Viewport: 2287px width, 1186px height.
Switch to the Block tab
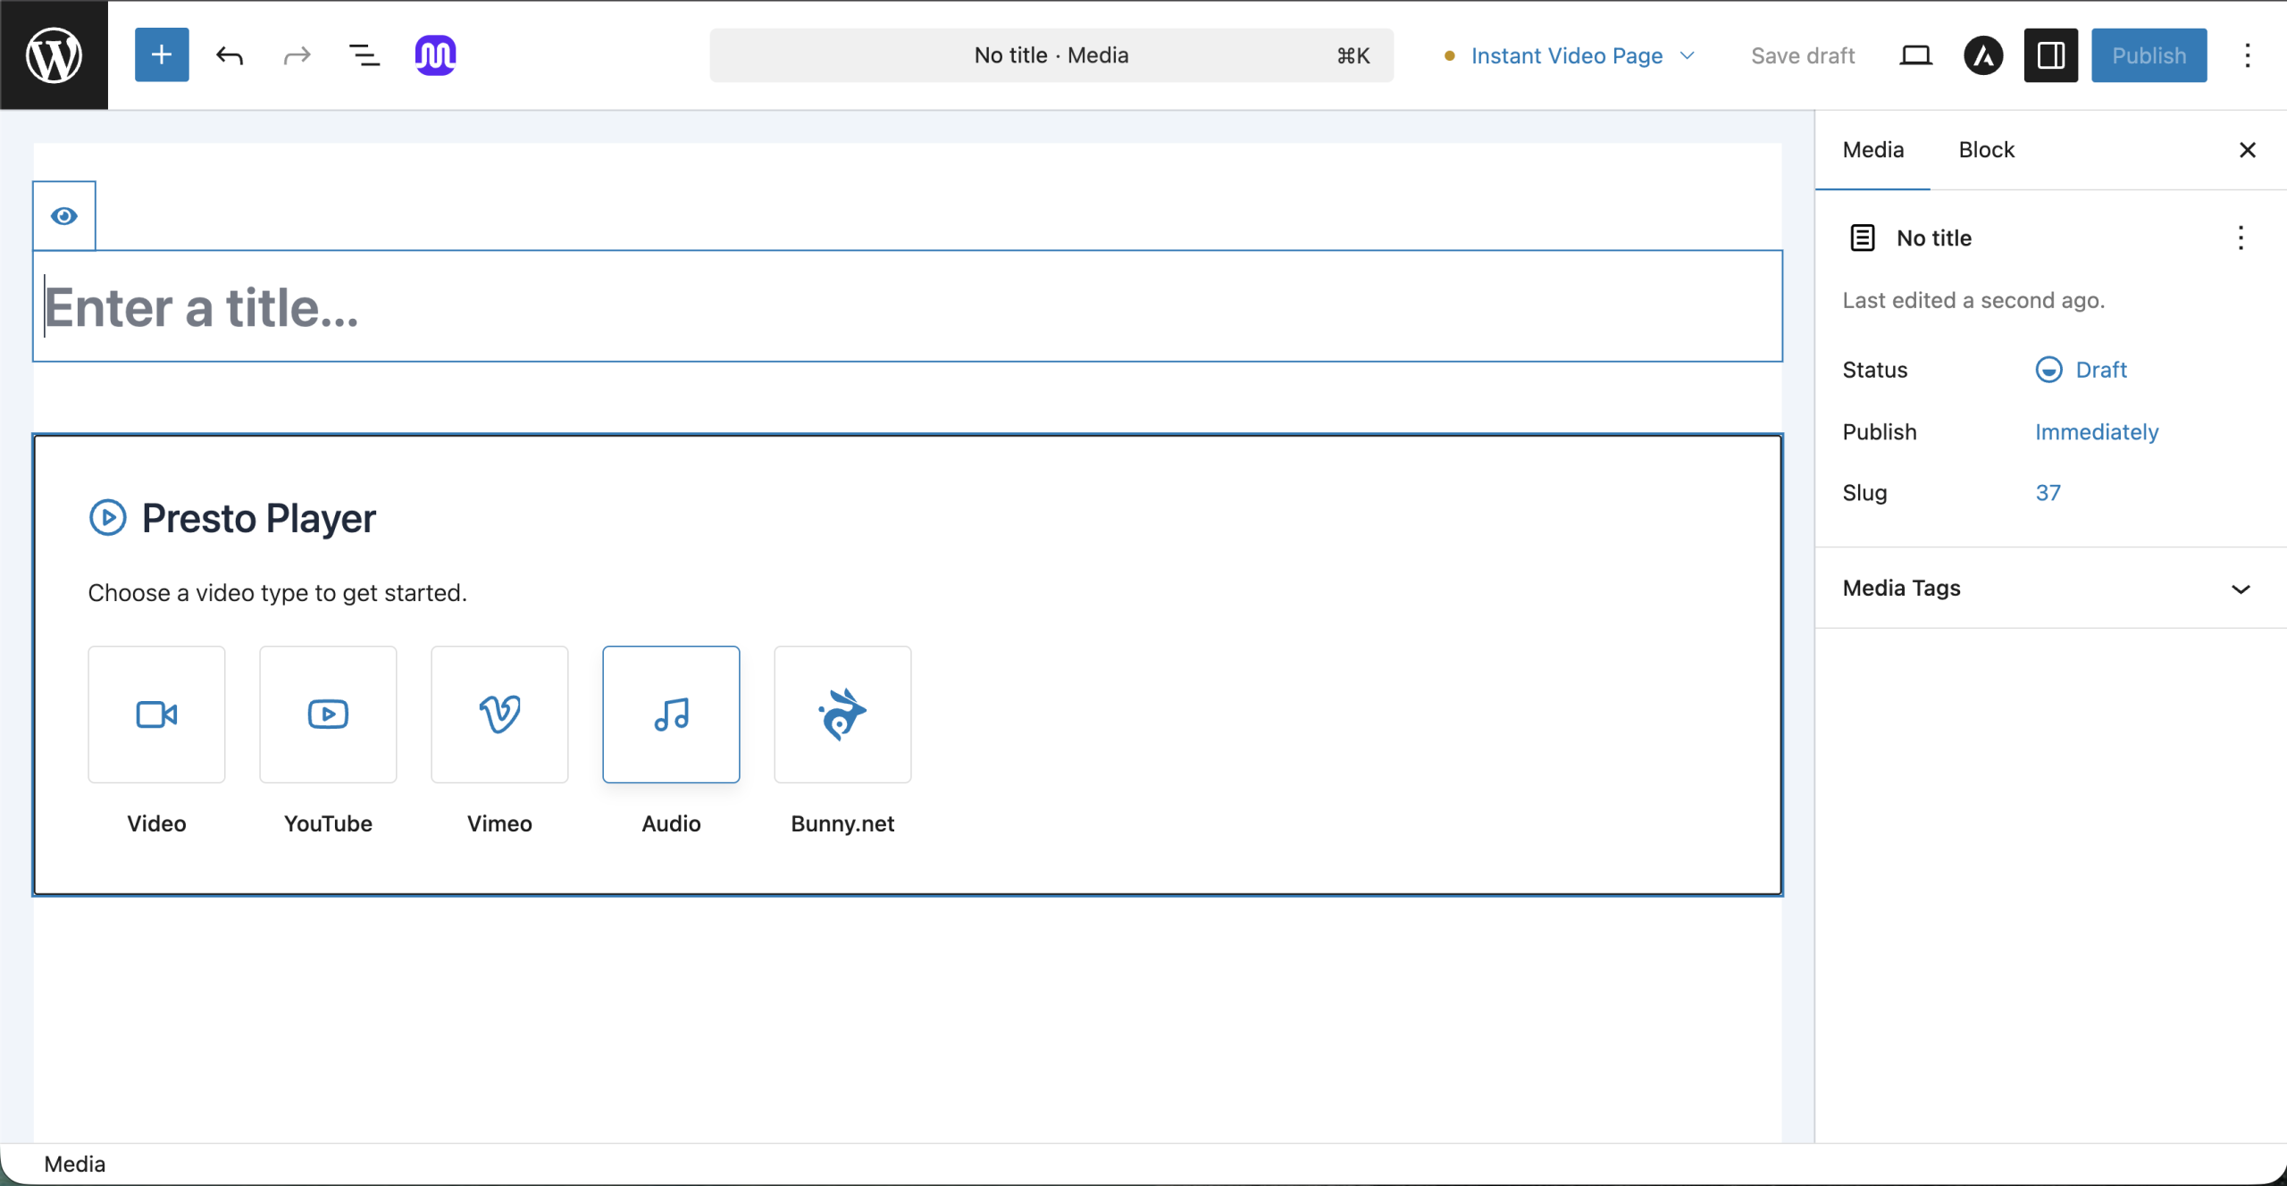click(1987, 149)
